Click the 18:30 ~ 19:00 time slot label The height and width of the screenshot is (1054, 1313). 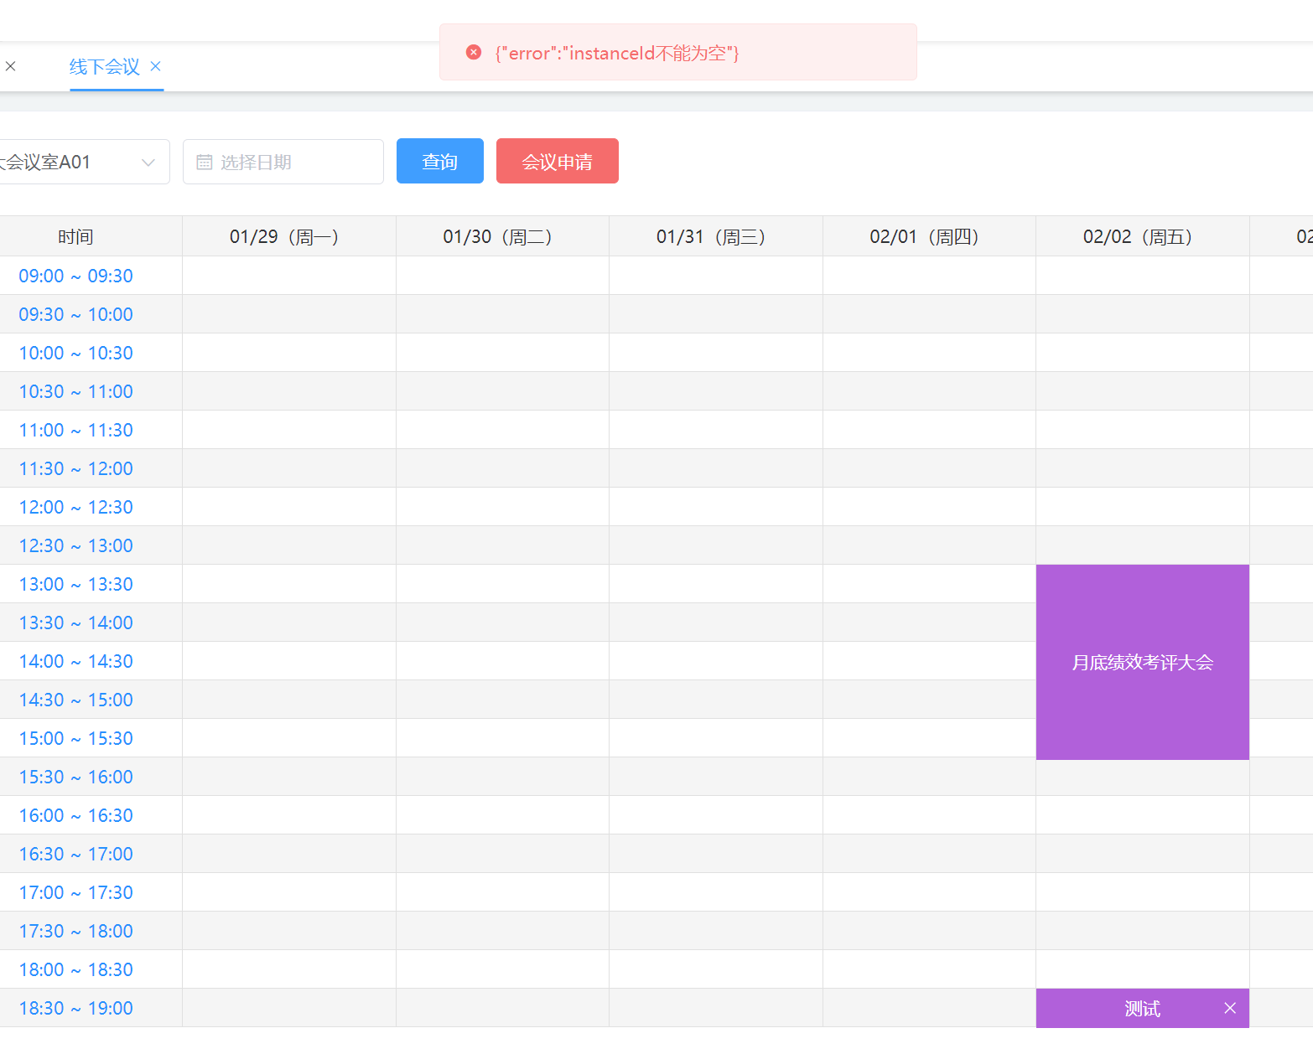tap(75, 1008)
